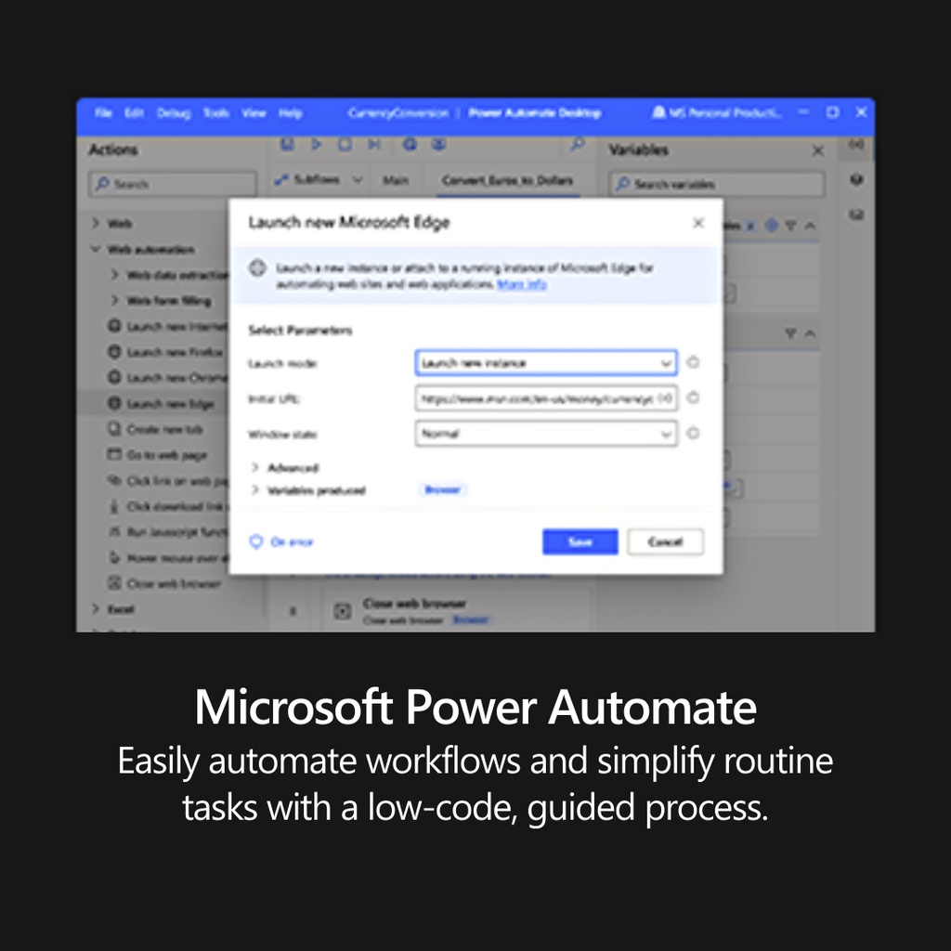Click the Actions search field
Viewport: 951px width, 951px height.
click(x=173, y=184)
